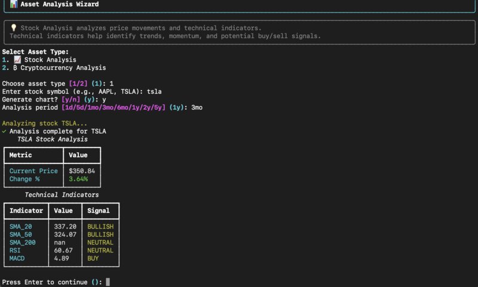Click the Signal column header
This screenshot has height=287, width=478.
click(99, 211)
